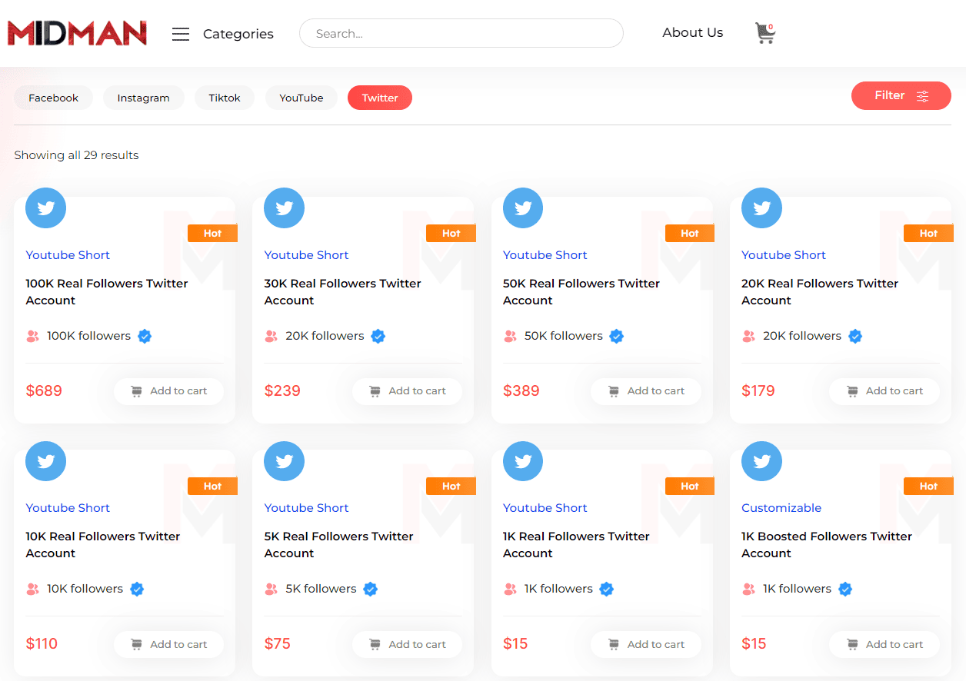Select the YouTube category tab

[301, 98]
